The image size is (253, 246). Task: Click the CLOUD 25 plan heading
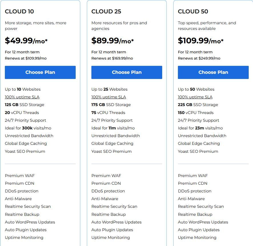[106, 11]
